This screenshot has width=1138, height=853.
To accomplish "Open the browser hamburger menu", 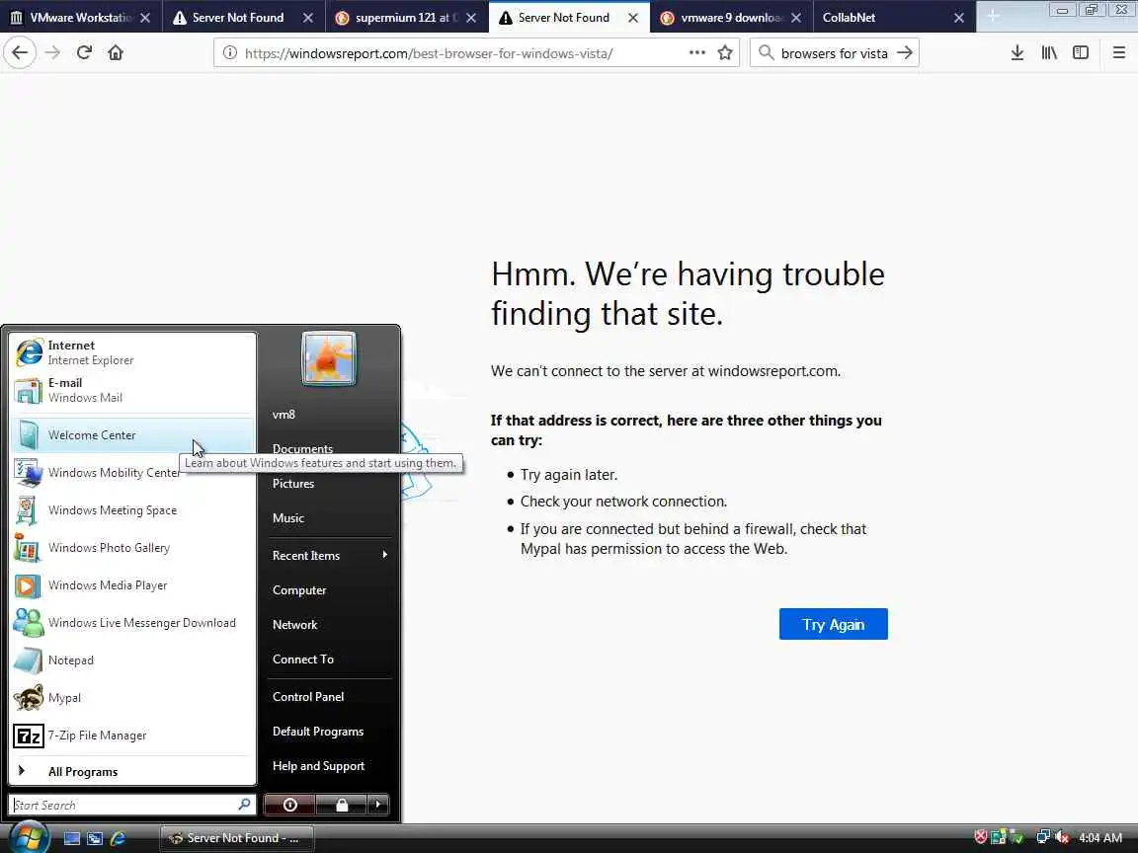I will click(x=1118, y=53).
